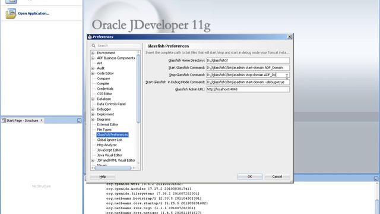The width and height of the screenshot is (380, 214).
Task: Select Glassfish Preferences tree item
Action: (112, 135)
